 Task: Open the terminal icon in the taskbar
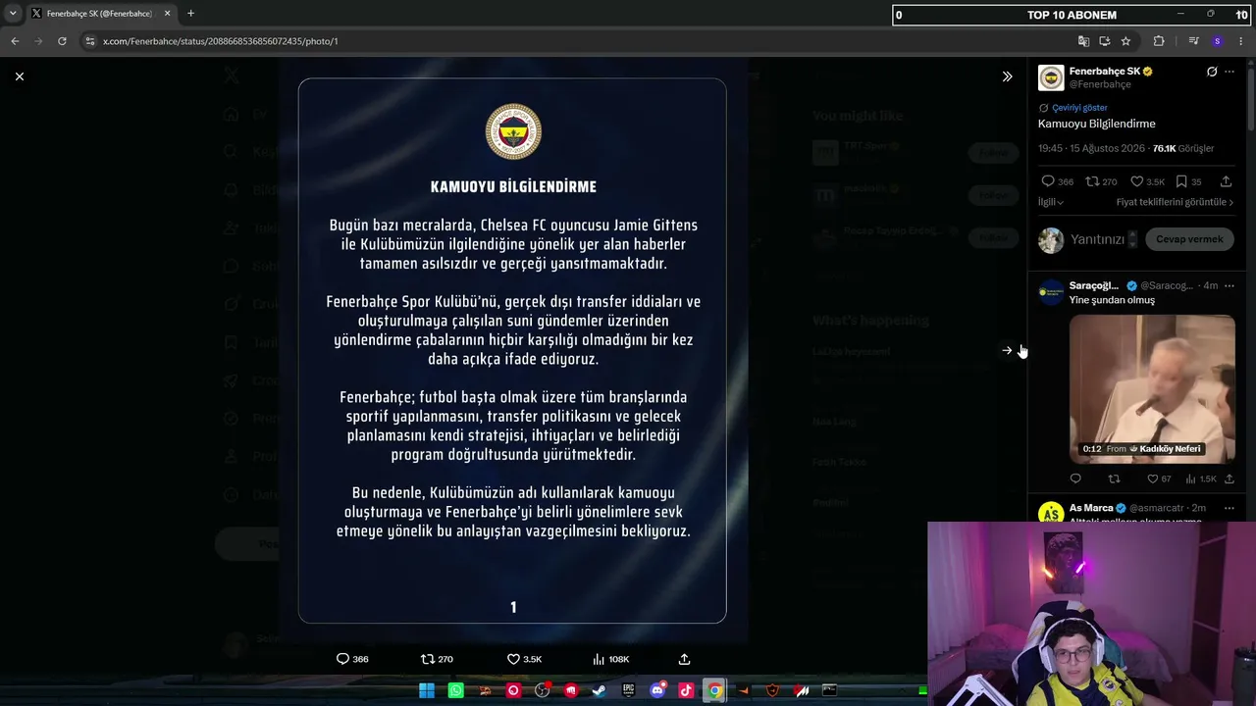pos(829,690)
